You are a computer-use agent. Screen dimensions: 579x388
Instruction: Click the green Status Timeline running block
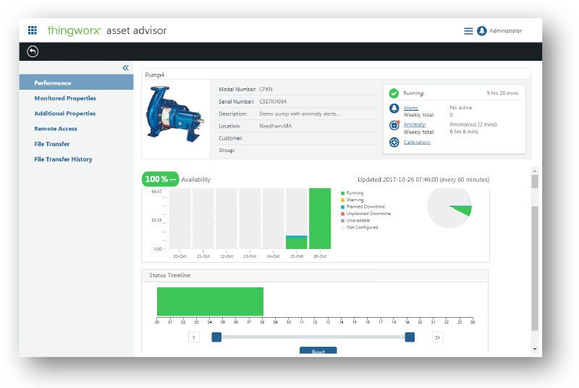(210, 302)
